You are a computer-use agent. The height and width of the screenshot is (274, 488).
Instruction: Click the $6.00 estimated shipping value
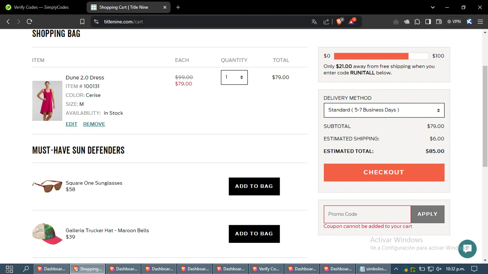[x=437, y=139]
